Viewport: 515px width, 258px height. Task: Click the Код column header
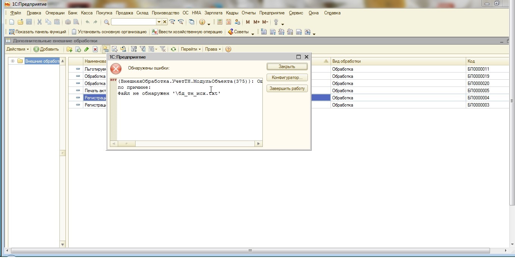click(487, 61)
